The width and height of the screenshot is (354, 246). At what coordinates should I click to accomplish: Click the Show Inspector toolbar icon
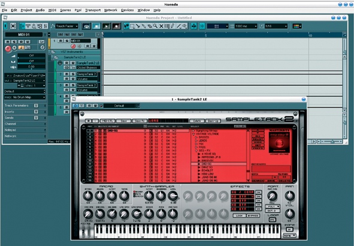[22, 26]
